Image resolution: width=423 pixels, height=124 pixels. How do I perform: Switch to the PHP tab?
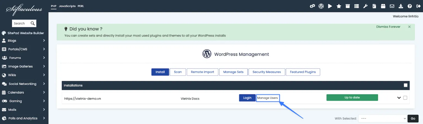pos(53,6)
